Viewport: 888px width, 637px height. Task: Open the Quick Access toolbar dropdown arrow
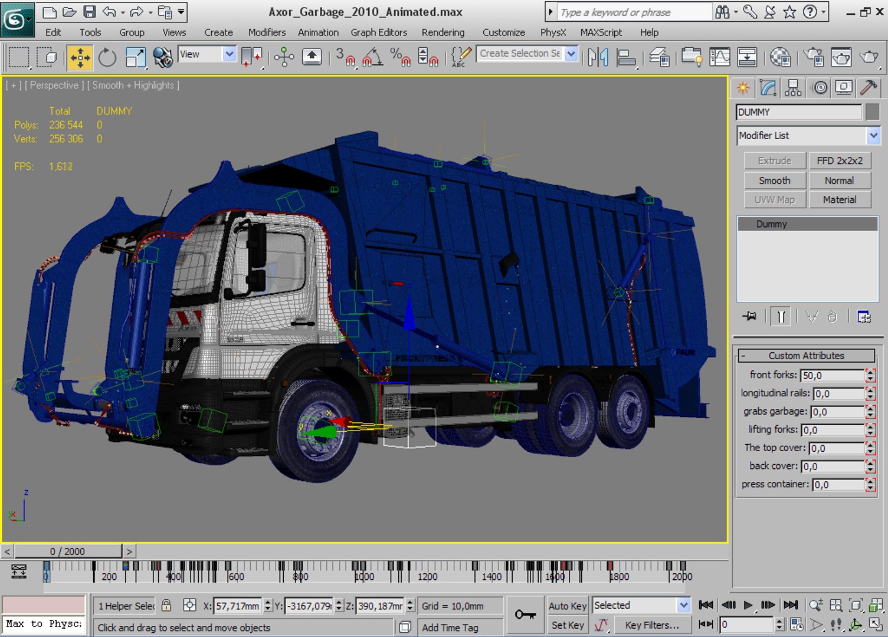[x=181, y=12]
